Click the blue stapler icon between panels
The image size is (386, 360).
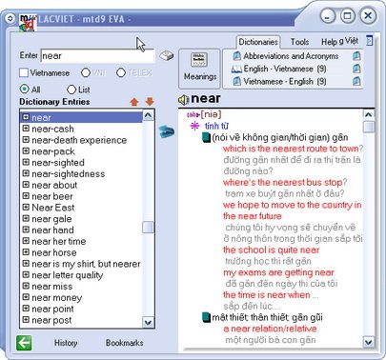pyautogui.click(x=167, y=131)
